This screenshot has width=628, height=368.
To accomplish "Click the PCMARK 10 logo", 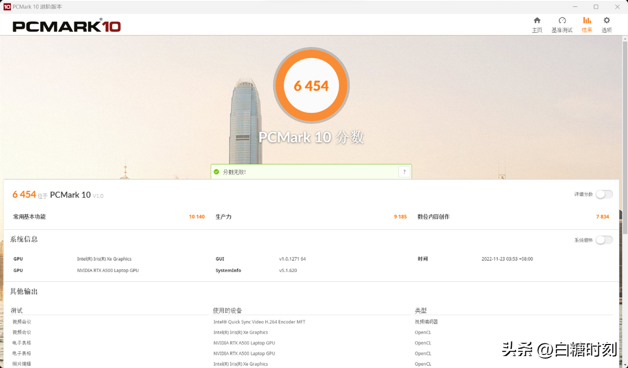I will (66, 26).
